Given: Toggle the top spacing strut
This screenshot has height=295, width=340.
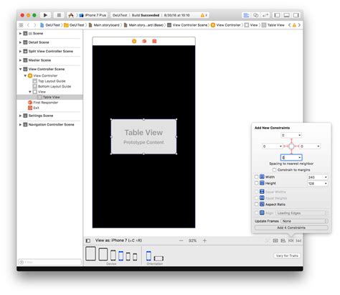Looking at the screenshot, I should (291, 141).
